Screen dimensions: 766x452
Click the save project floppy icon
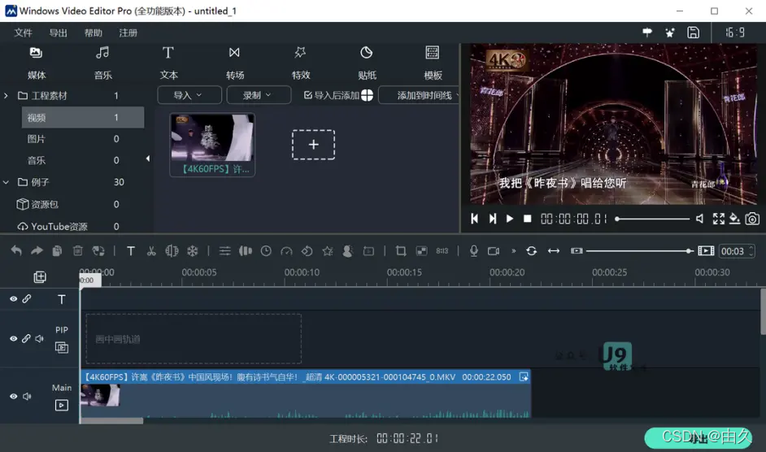pos(693,33)
